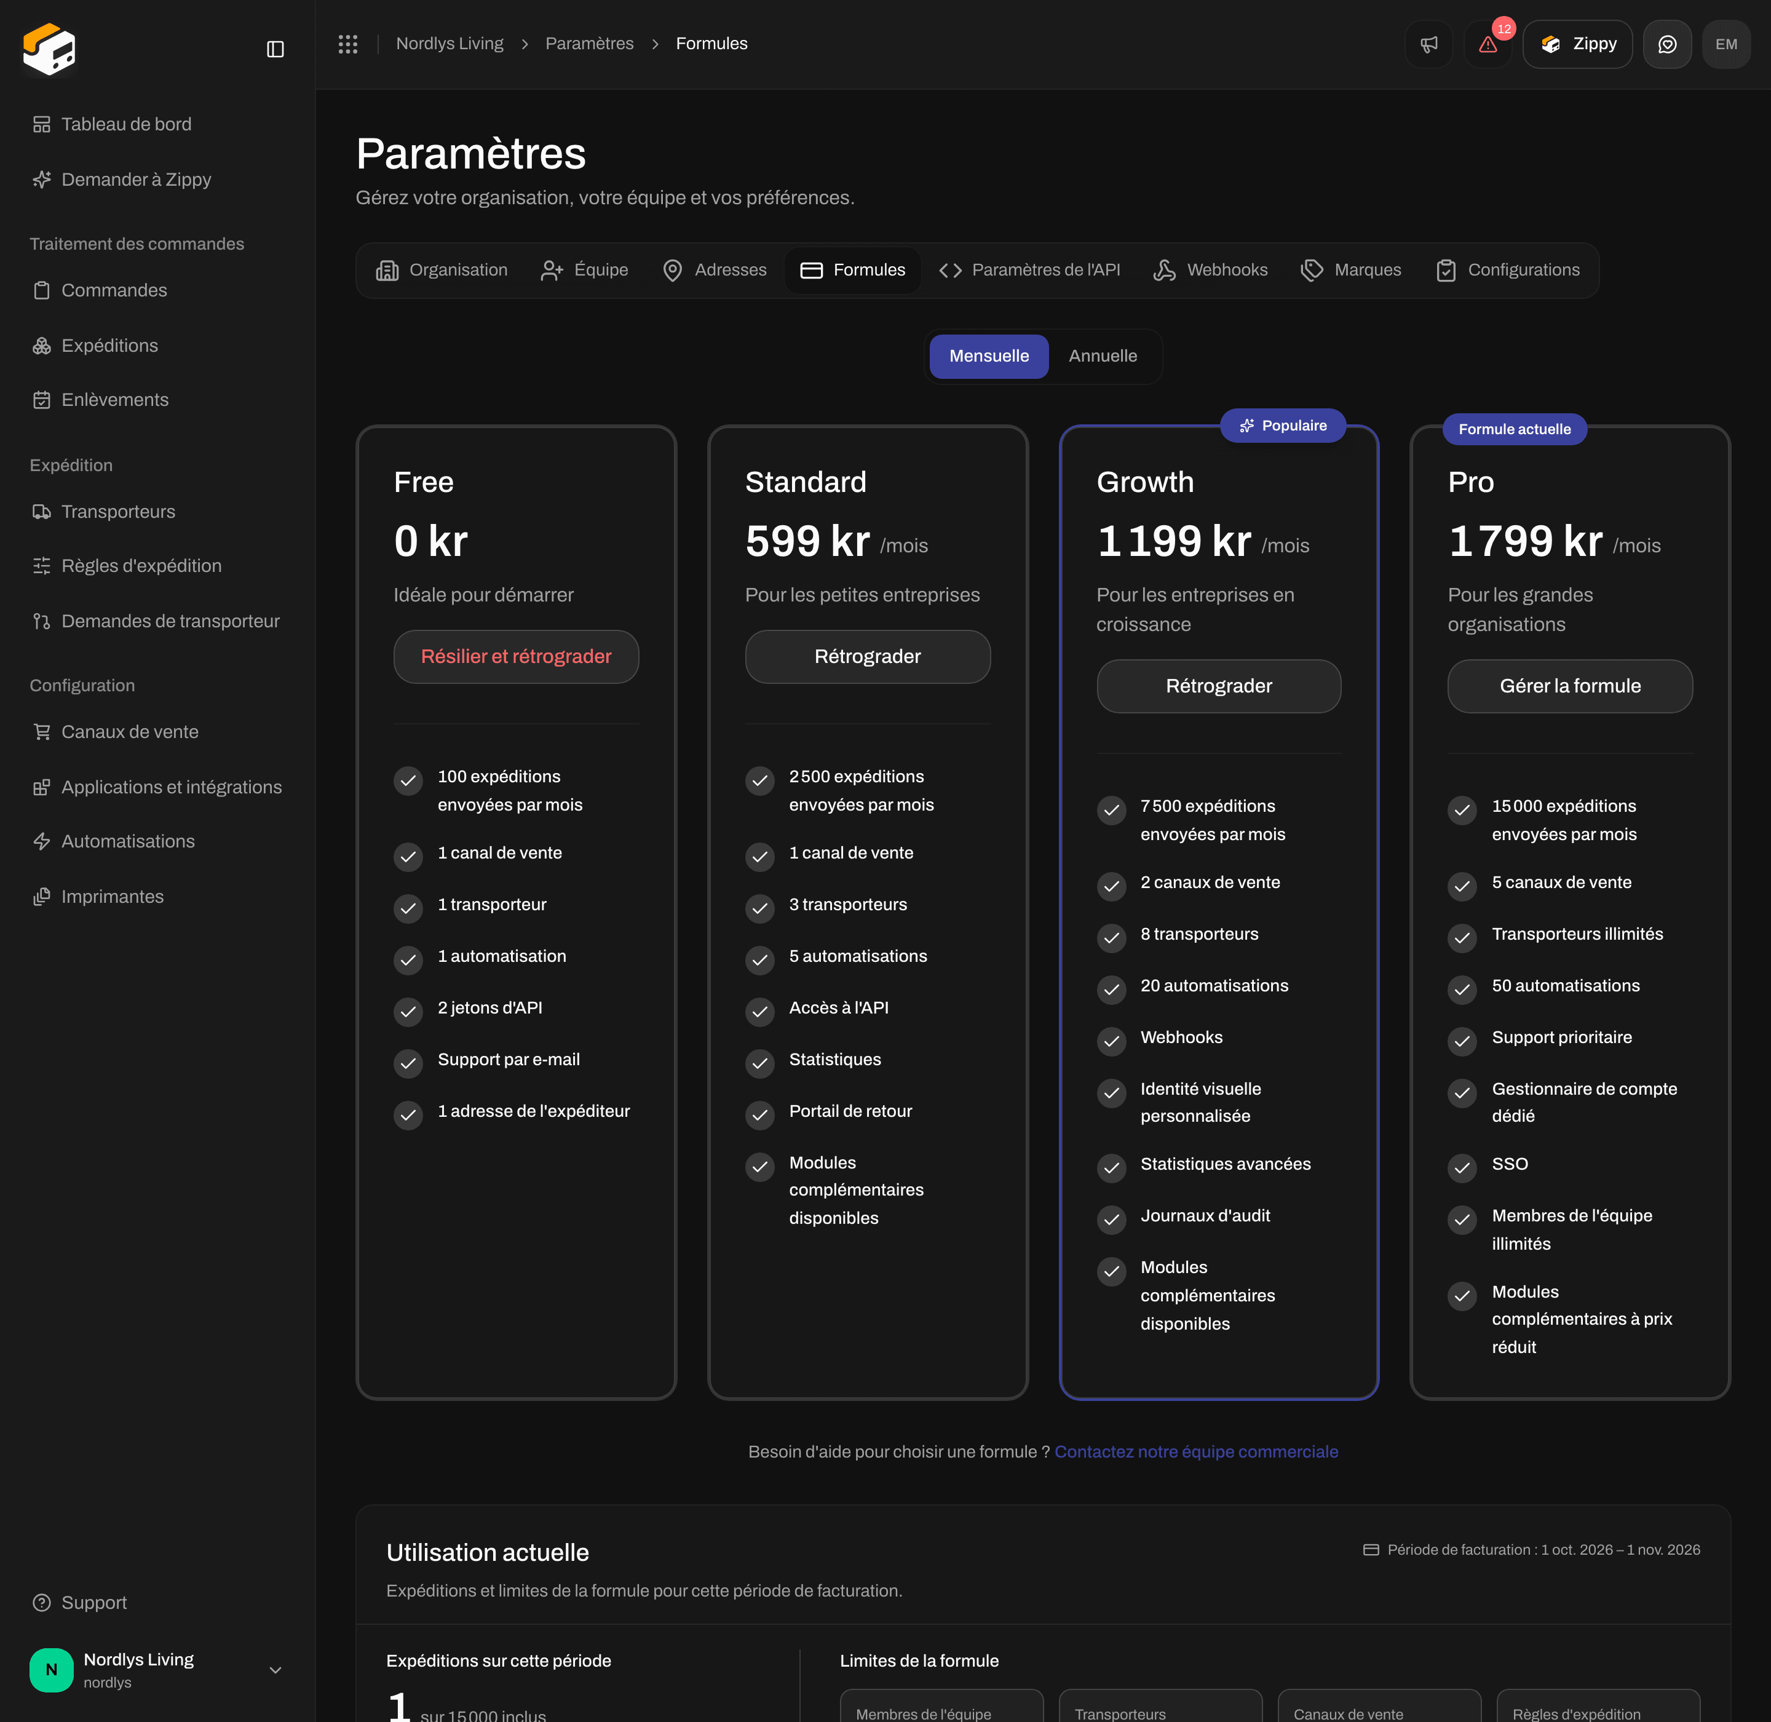Open the Zippy assistant button

point(1577,44)
